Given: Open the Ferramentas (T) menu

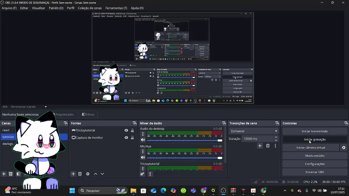Looking at the screenshot, I should coord(116,8).
